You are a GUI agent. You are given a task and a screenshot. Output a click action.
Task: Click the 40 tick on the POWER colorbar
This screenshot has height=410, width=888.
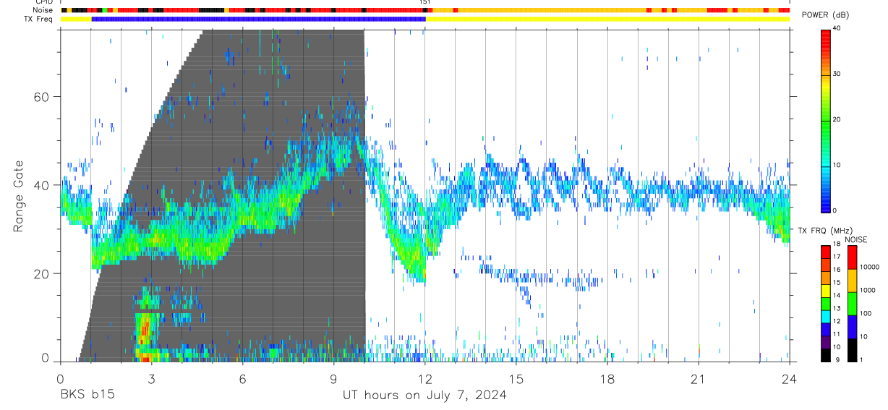pyautogui.click(x=836, y=29)
